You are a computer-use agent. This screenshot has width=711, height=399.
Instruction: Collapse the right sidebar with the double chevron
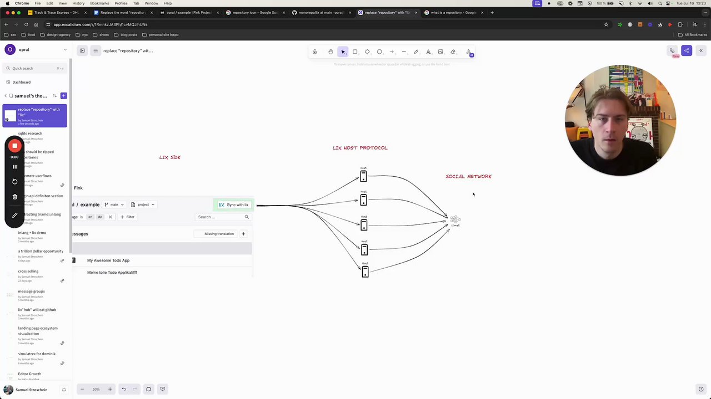pyautogui.click(x=701, y=51)
